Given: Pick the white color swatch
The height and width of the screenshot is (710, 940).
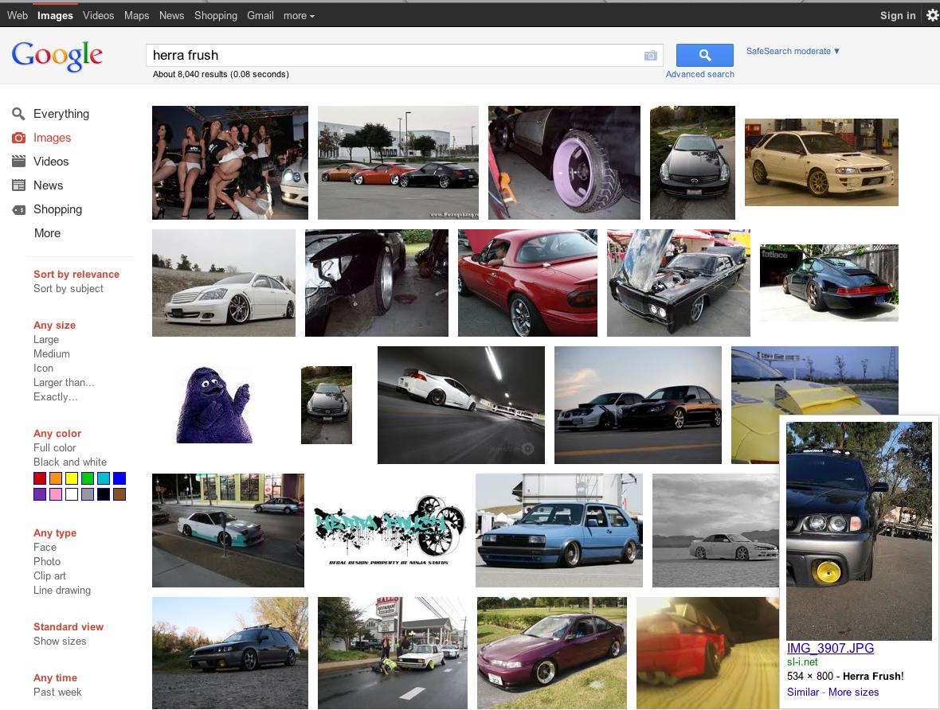Looking at the screenshot, I should 72,494.
